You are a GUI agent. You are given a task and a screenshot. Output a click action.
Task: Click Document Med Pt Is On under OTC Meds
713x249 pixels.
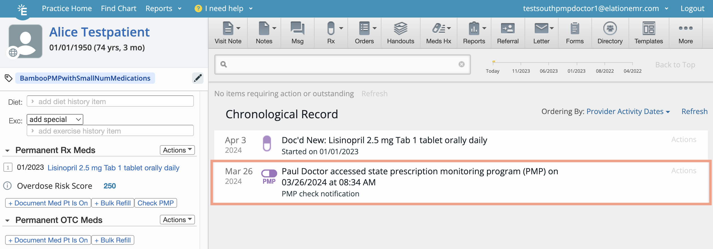48,240
